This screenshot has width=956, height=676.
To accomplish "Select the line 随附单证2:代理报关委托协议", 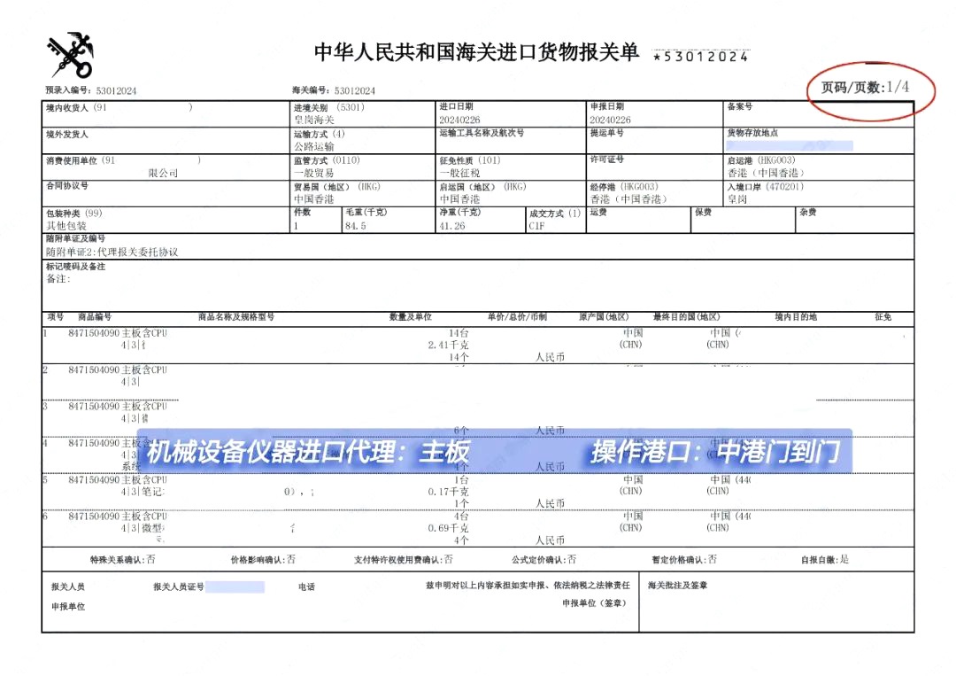I will click(x=112, y=252).
